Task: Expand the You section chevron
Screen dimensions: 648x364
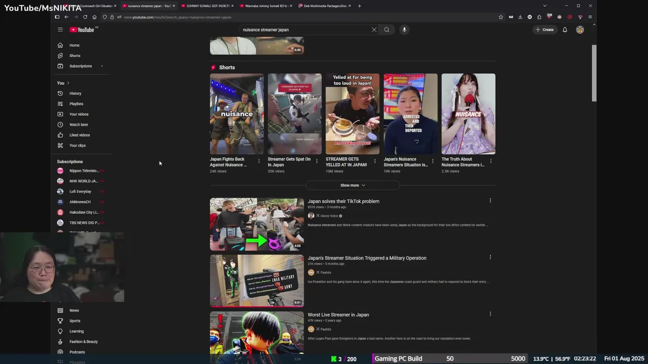Action: point(68,83)
